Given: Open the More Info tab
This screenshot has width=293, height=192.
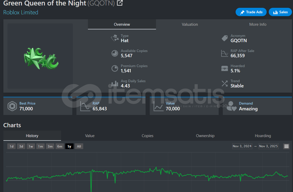Looking at the screenshot, I should [258, 24].
